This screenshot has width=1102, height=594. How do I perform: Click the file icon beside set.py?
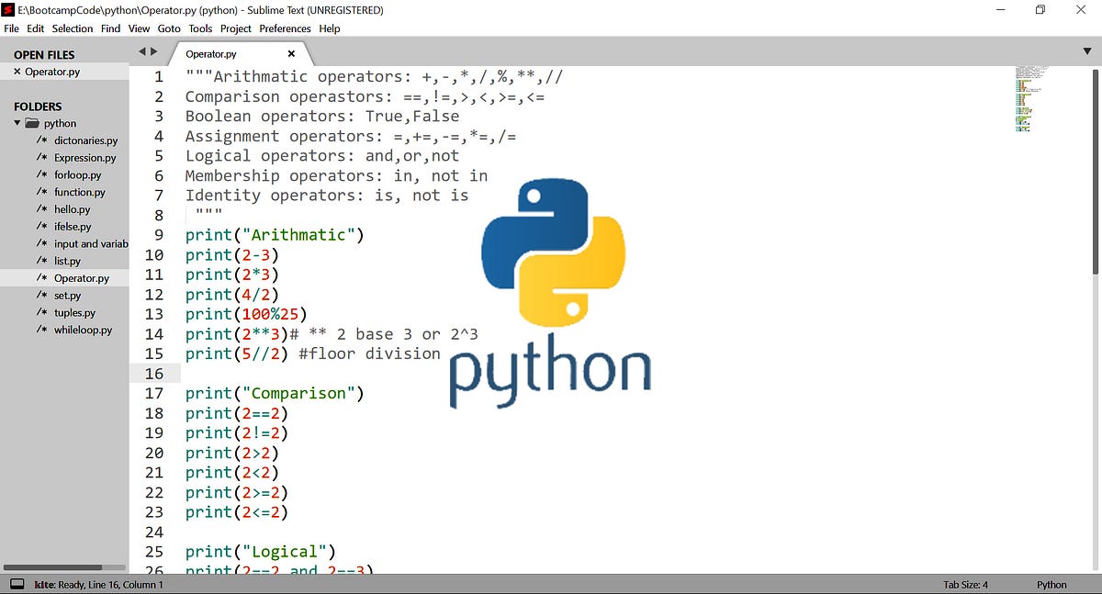43,295
